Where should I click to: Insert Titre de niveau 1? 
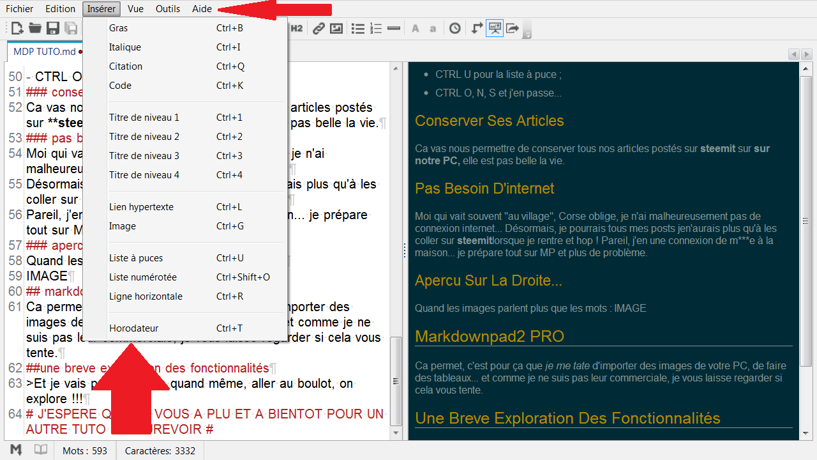(x=185, y=118)
